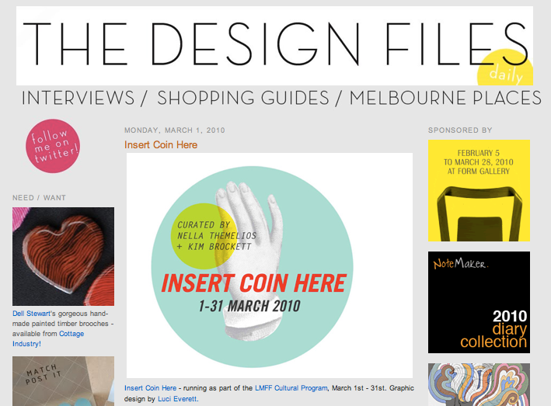
Task: Click the 'Match Post It' thumbnail image
Action: point(63,381)
